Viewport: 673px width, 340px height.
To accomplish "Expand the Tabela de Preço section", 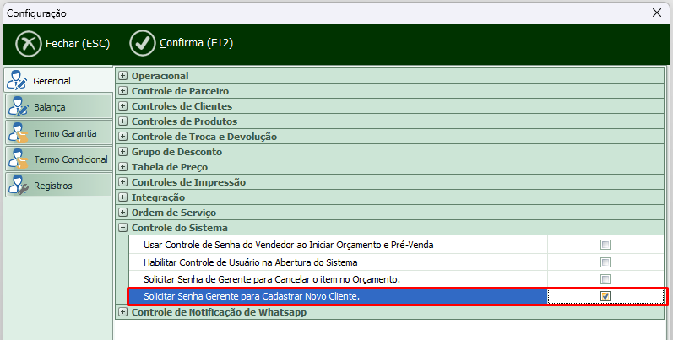I will tap(123, 167).
